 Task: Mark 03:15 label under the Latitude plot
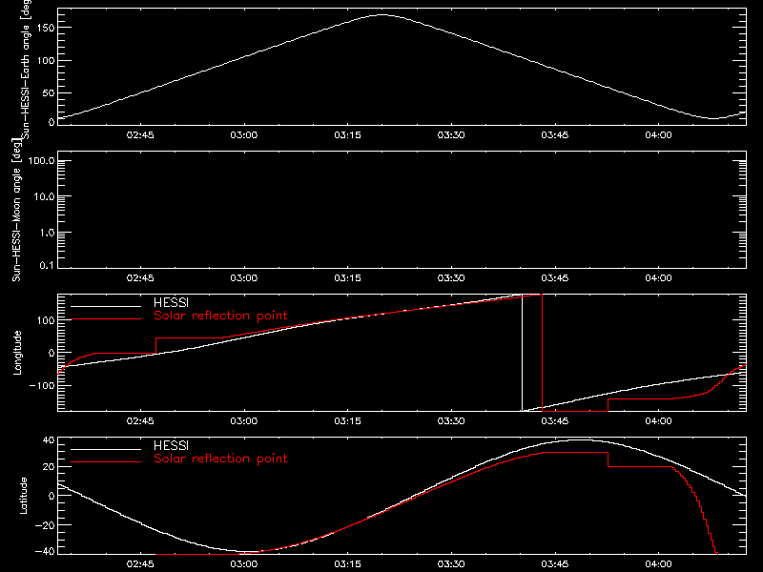coord(347,564)
